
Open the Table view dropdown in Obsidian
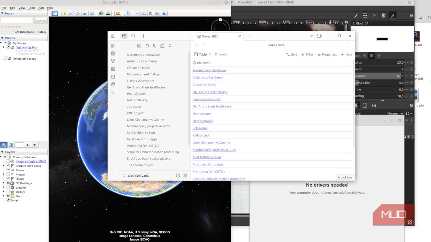pyautogui.click(x=202, y=54)
